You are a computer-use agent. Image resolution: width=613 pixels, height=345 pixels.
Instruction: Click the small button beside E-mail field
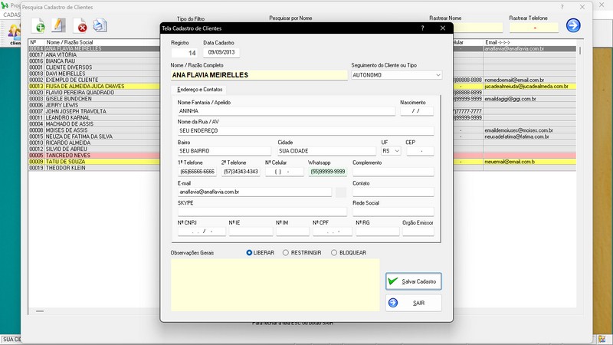(x=341, y=192)
